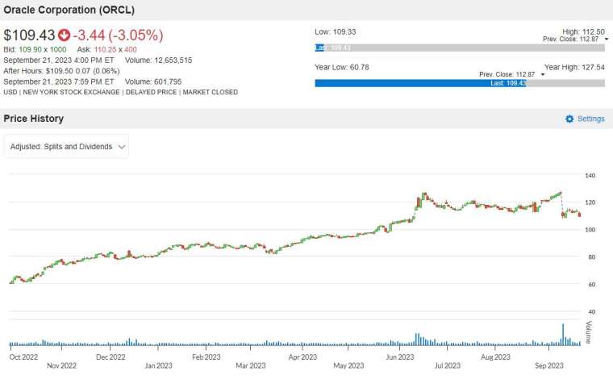Click the Ask price 110.25 value
Image resolution: width=613 pixels, height=380 pixels.
[105, 50]
